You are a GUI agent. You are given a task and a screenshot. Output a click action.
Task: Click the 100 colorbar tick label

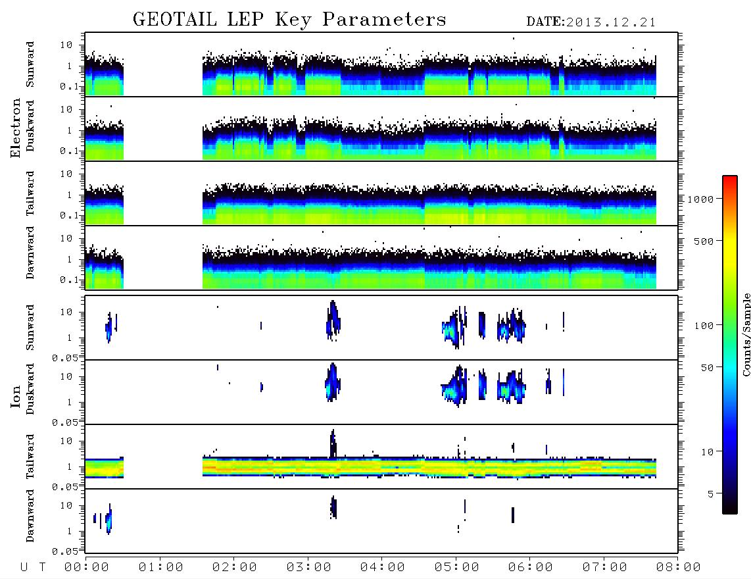704,326
